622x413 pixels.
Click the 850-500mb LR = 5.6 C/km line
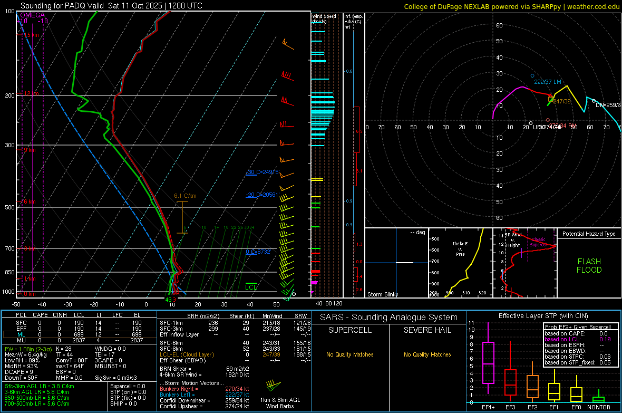coord(37,398)
